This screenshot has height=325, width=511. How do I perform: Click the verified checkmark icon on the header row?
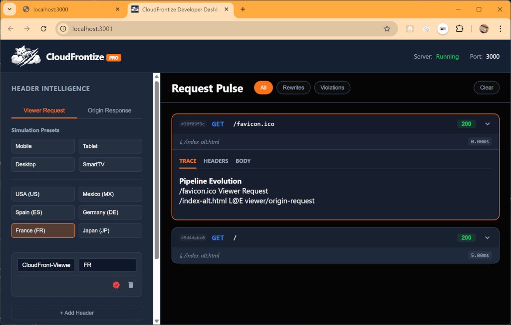pyautogui.click(x=116, y=285)
